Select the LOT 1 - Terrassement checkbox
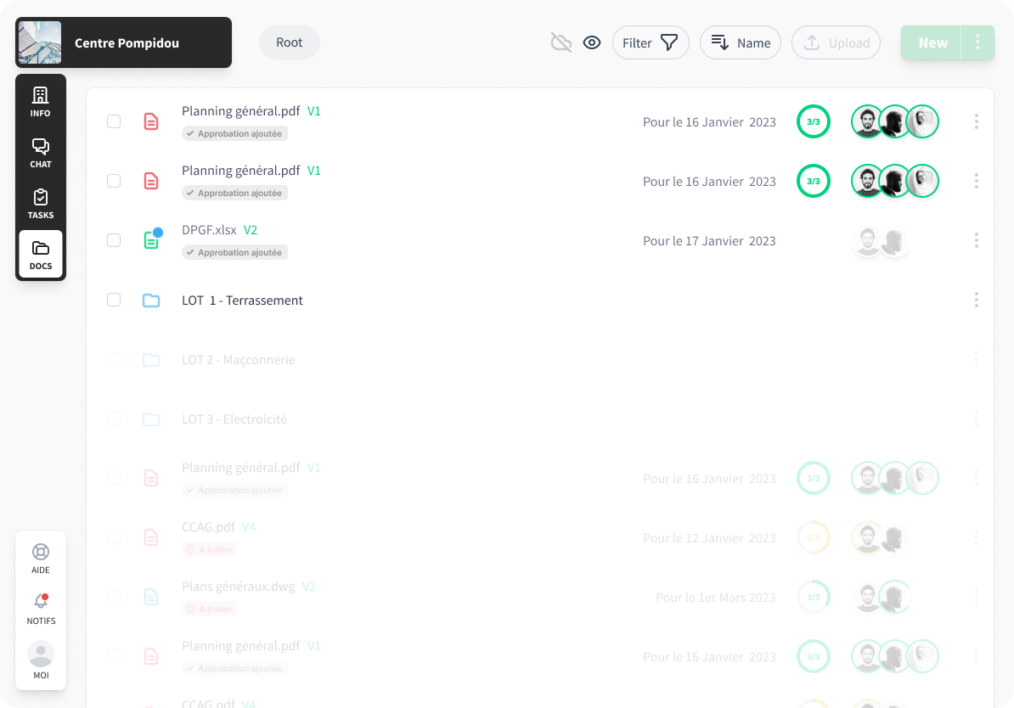The image size is (1014, 708). 114,300
